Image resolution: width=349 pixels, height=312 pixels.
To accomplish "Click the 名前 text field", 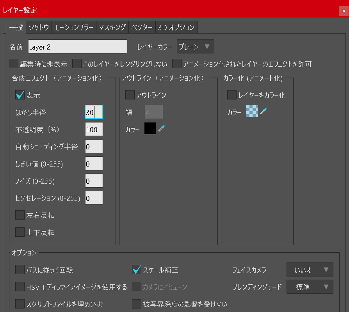I will point(78,47).
